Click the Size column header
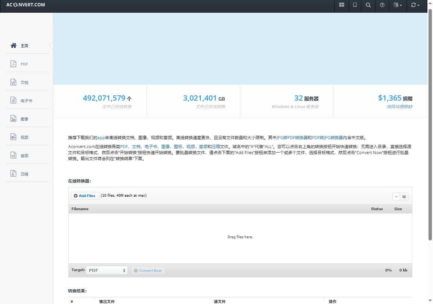 pos(398,209)
